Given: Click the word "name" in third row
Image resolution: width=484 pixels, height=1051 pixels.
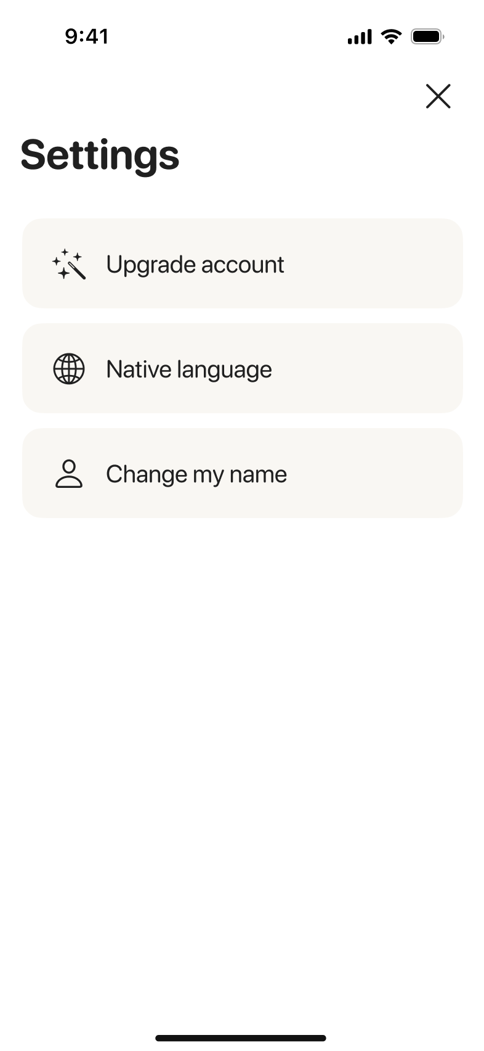Looking at the screenshot, I should (258, 474).
